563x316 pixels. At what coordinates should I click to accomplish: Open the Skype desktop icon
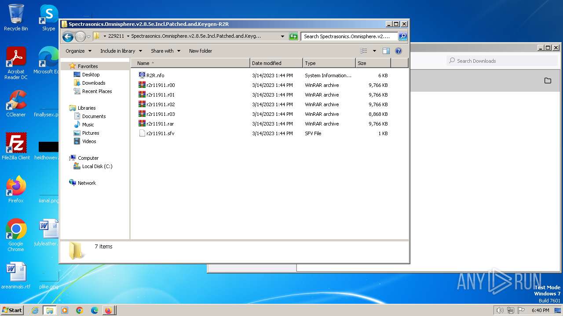[48, 18]
